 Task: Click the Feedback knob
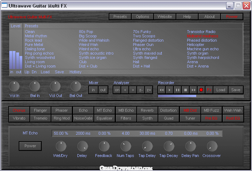click(x=104, y=146)
